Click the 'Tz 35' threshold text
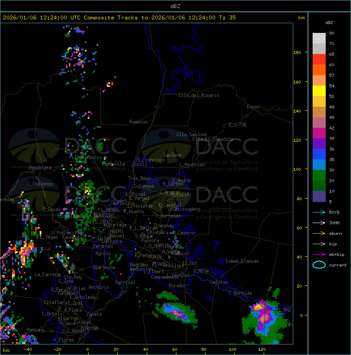Screen dimensions: 351x355 coord(227,18)
